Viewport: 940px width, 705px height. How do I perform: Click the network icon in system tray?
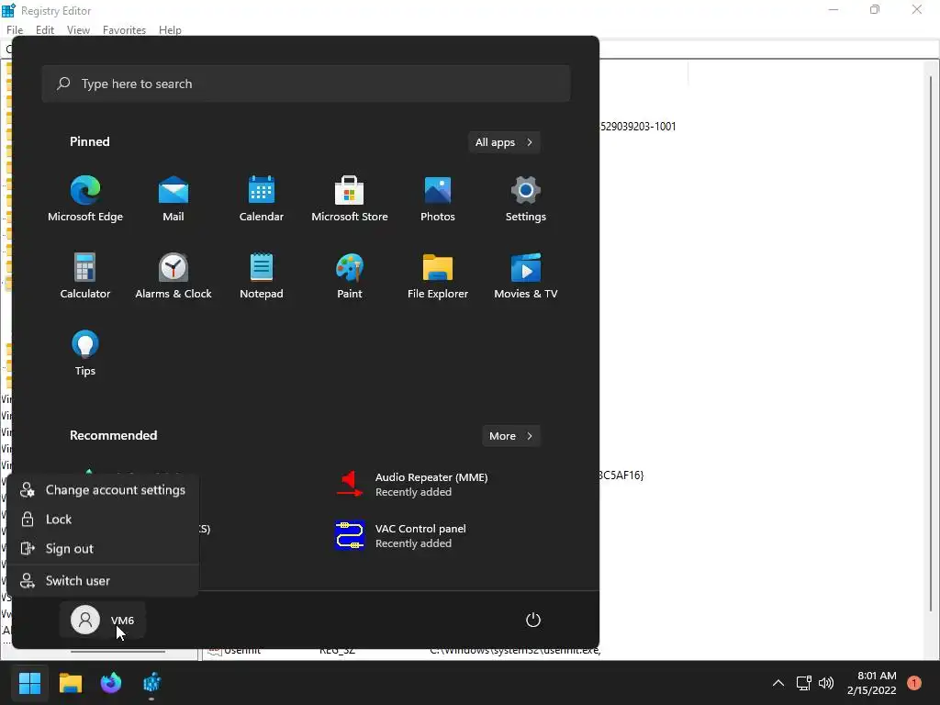803,683
